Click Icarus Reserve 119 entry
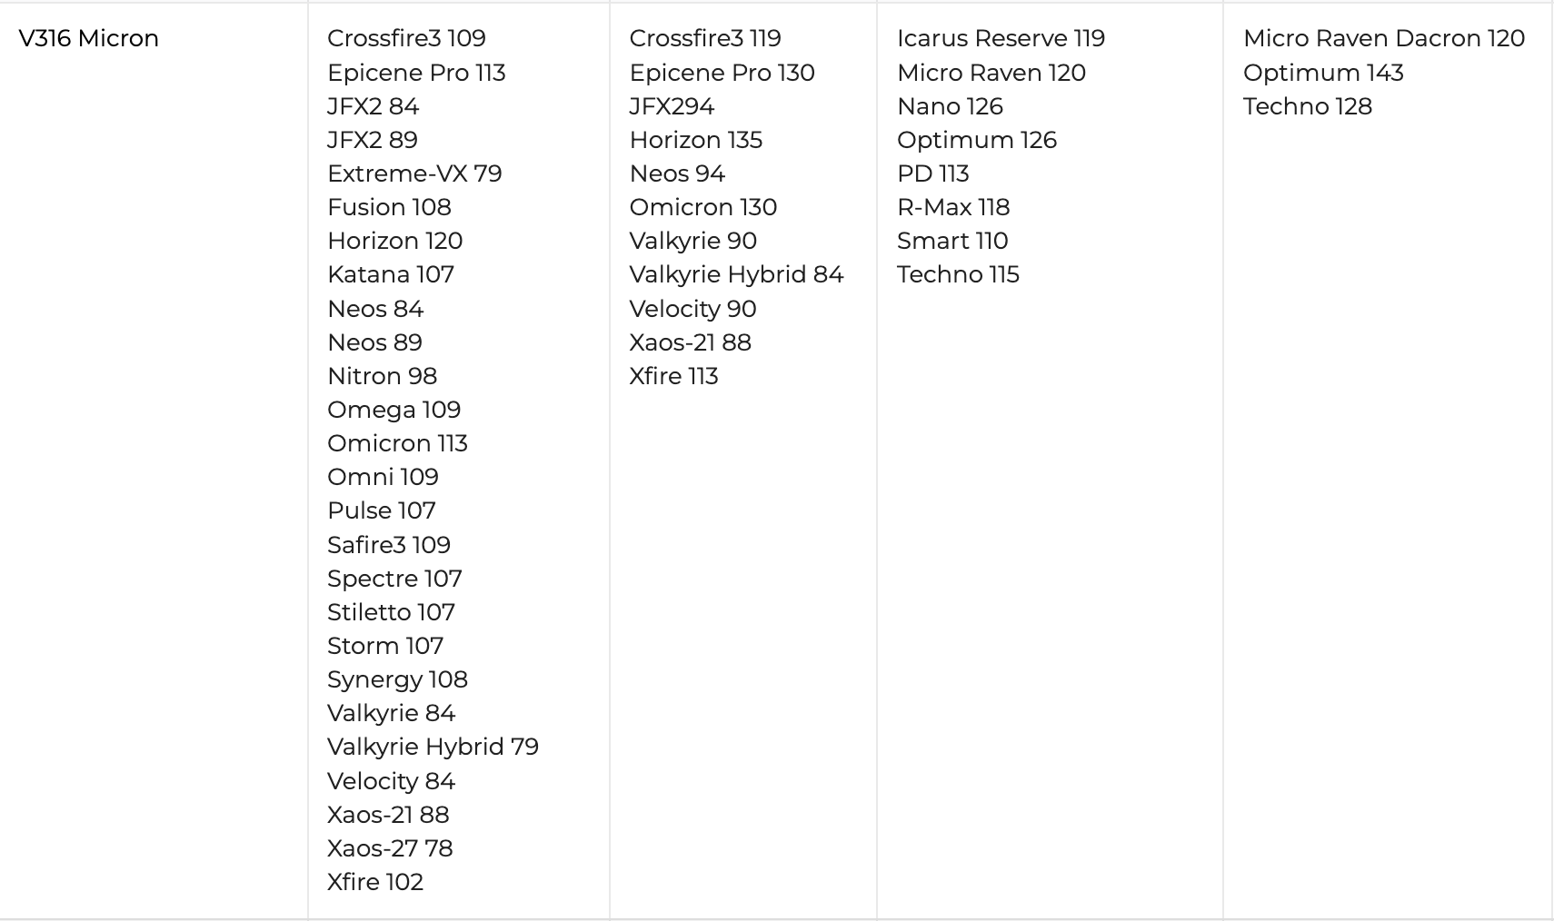Screen dimensions: 1554x921 [x=1001, y=38]
